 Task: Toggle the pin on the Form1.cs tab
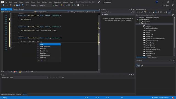tap(9, 9)
